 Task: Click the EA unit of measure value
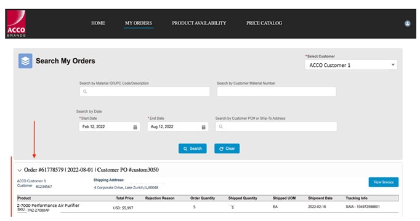pos(275,207)
